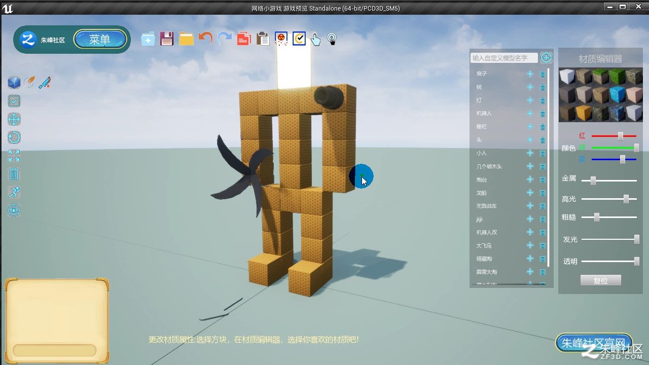
Task: Click the red target particles icon
Action: point(281,39)
